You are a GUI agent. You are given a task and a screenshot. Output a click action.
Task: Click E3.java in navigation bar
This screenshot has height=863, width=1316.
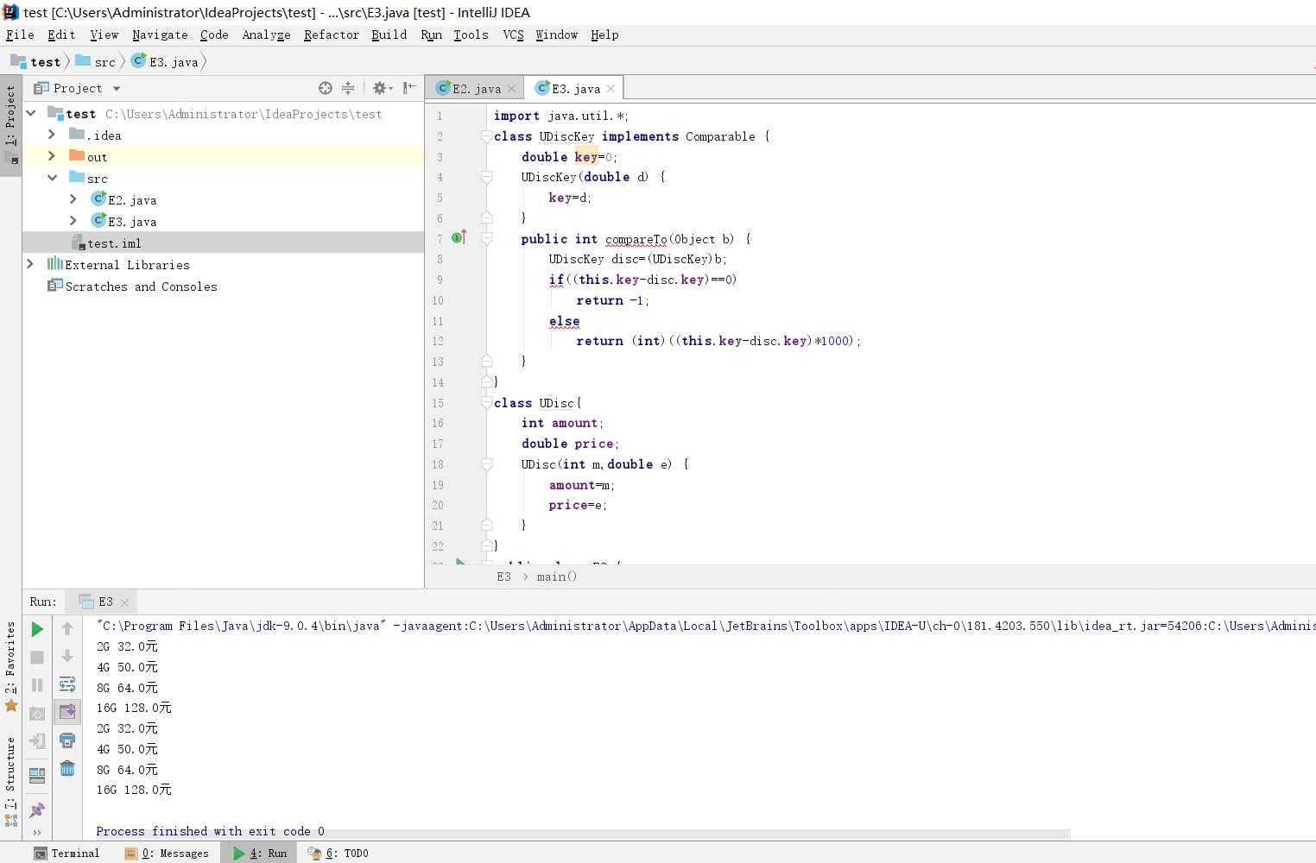165,61
